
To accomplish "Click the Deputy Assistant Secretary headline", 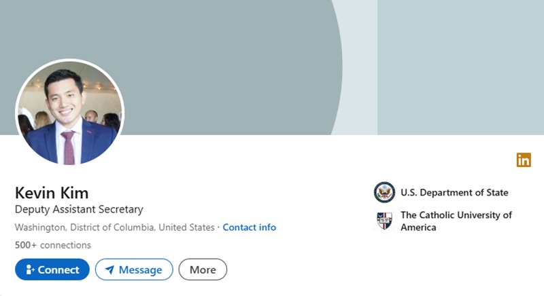I will coord(79,210).
